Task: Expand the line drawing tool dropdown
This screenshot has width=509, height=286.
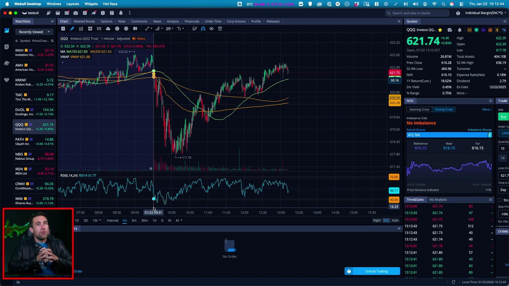Action: pyautogui.click(x=151, y=29)
